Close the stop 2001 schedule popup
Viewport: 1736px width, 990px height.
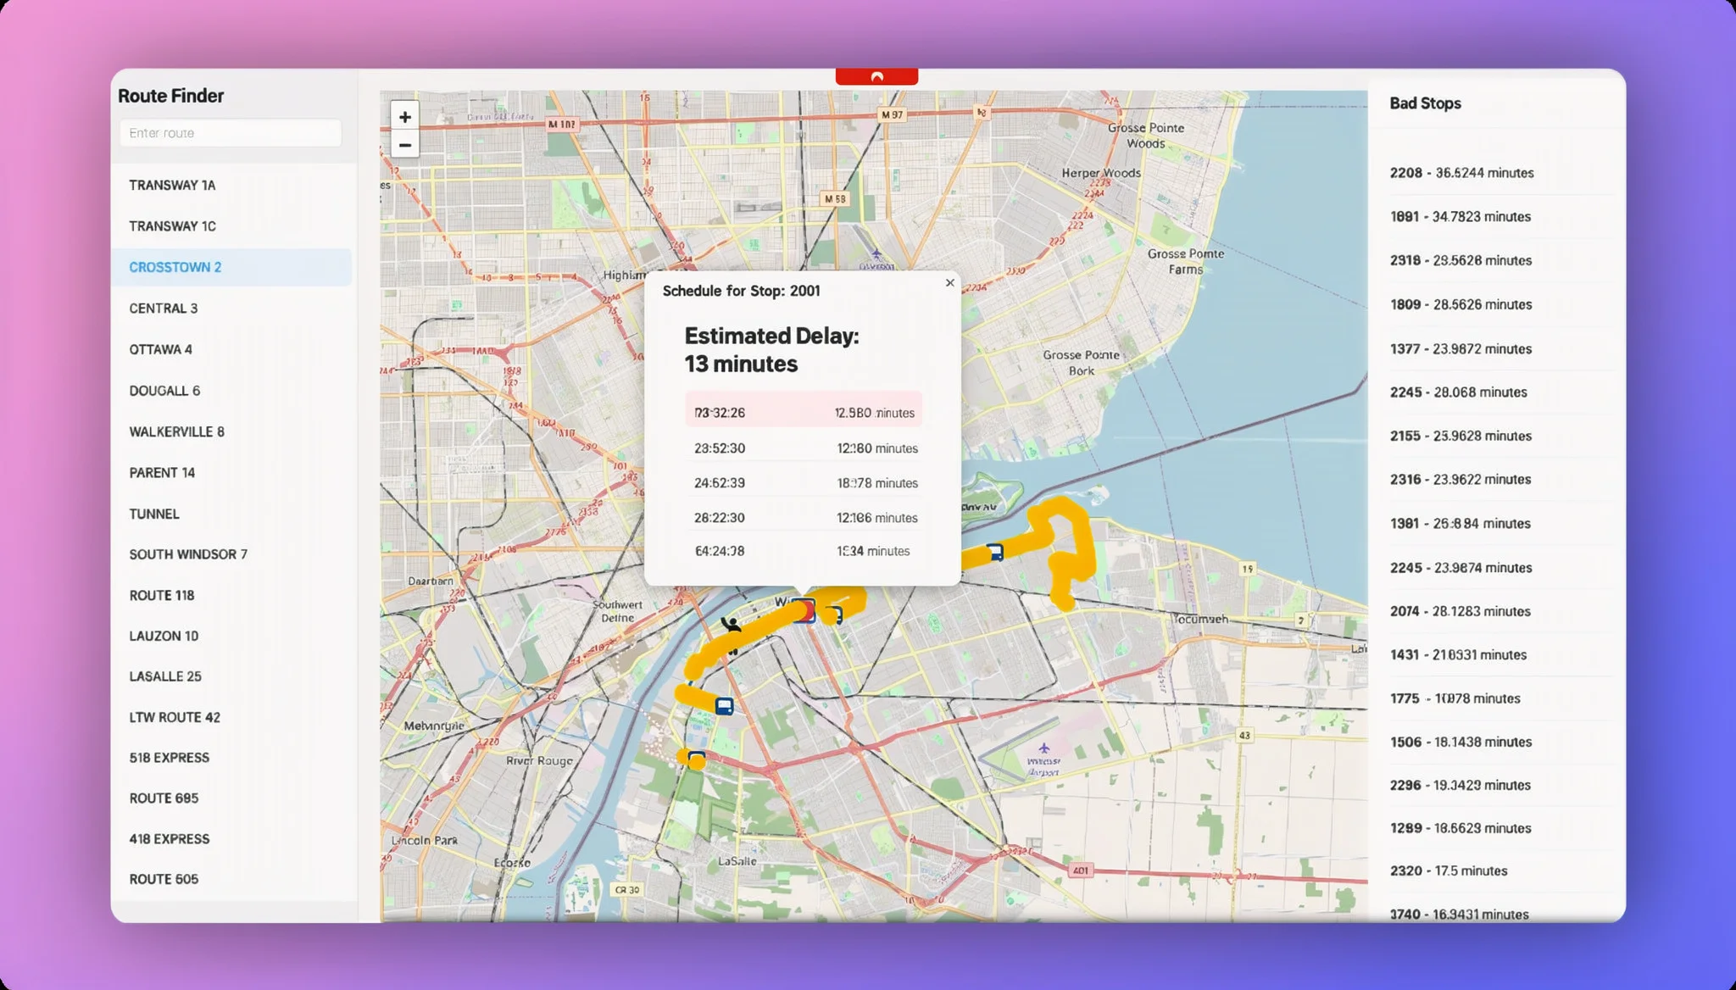click(x=949, y=283)
